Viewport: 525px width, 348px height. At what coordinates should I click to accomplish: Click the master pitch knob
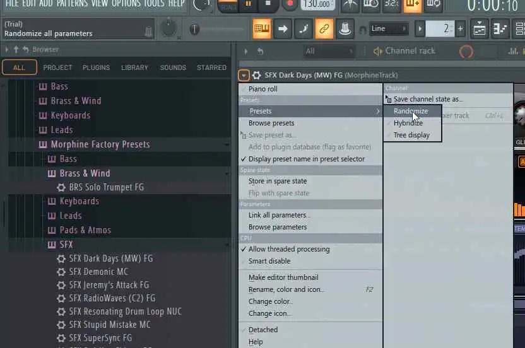click(x=169, y=28)
